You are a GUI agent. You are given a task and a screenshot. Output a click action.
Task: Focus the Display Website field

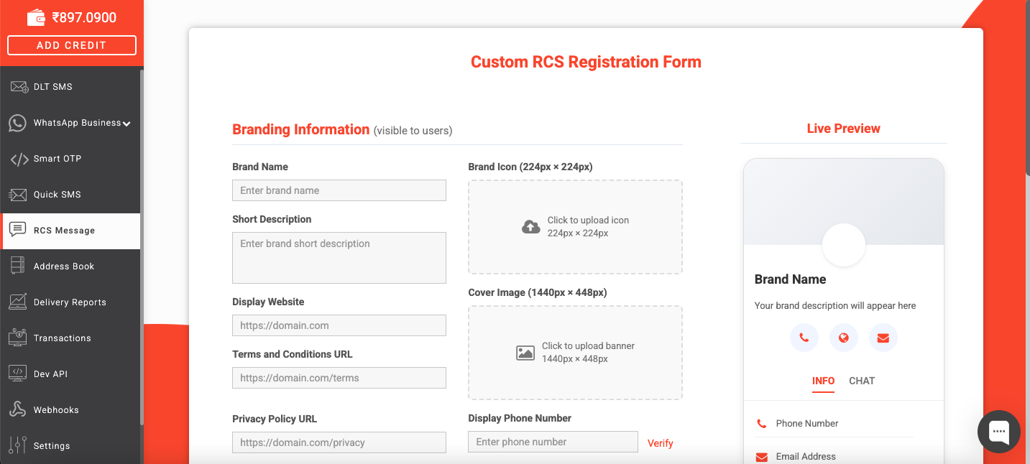click(339, 325)
